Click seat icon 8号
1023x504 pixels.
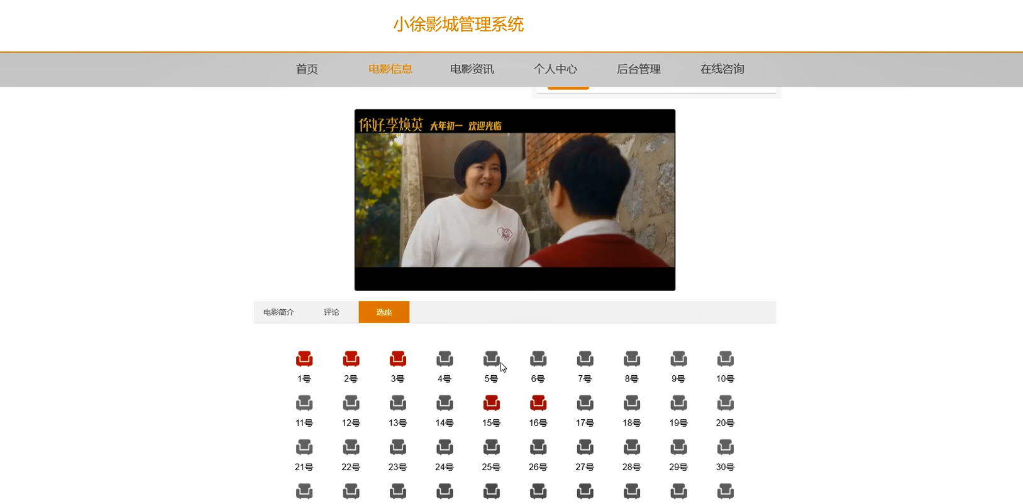(x=632, y=359)
